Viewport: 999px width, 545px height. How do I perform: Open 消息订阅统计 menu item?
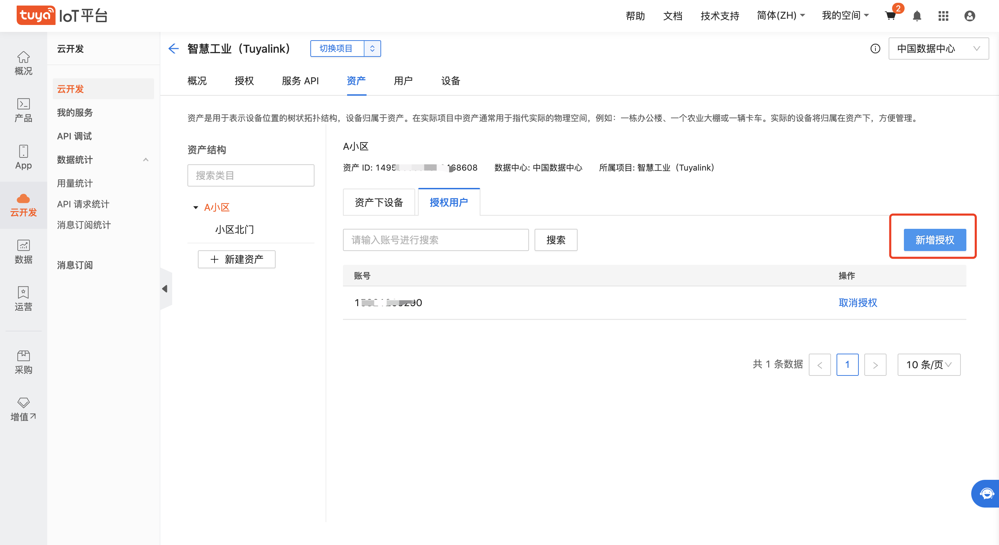click(x=84, y=225)
